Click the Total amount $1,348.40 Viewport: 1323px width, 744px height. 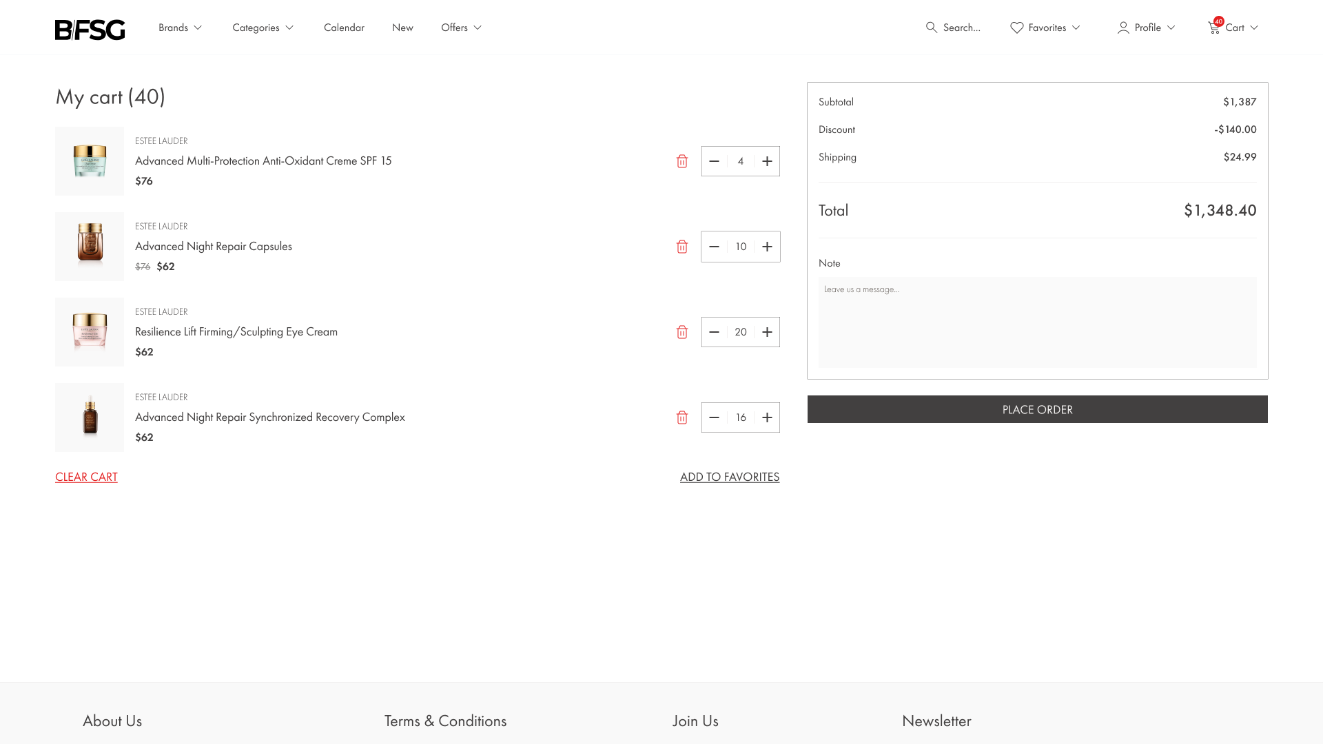pyautogui.click(x=1220, y=210)
